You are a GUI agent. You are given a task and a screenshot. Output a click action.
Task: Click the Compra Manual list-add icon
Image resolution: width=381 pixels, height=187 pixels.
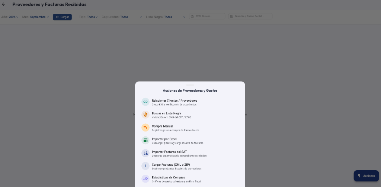(x=145, y=128)
